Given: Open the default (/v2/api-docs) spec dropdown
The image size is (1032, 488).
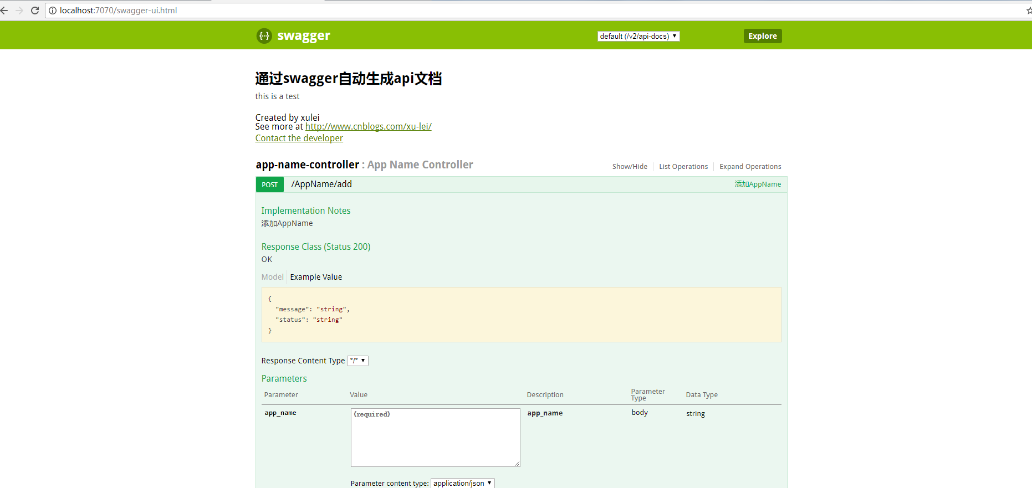Looking at the screenshot, I should tap(638, 36).
